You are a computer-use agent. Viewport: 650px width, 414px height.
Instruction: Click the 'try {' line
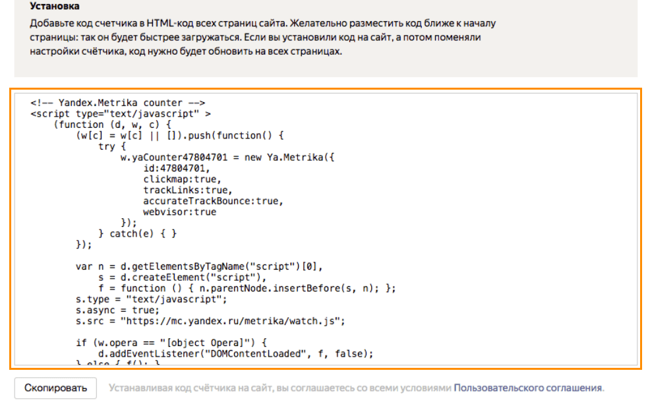click(112, 146)
